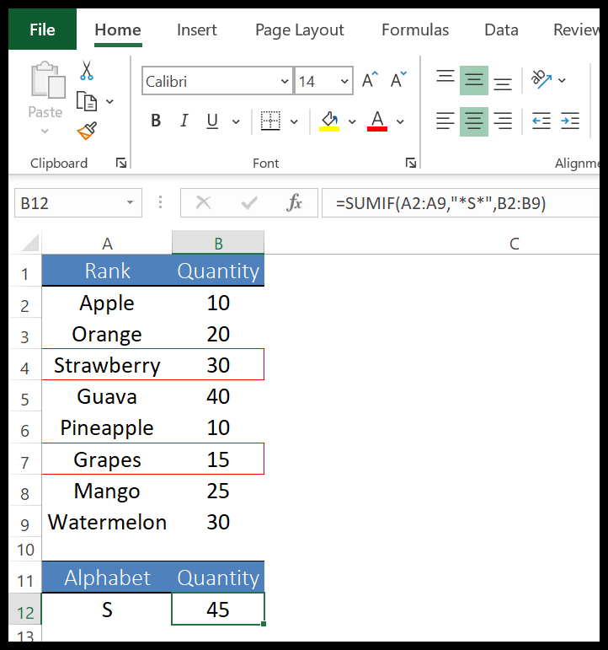608x650 pixels.
Task: Click Enter checkmark in formula bar
Action: coord(249,202)
